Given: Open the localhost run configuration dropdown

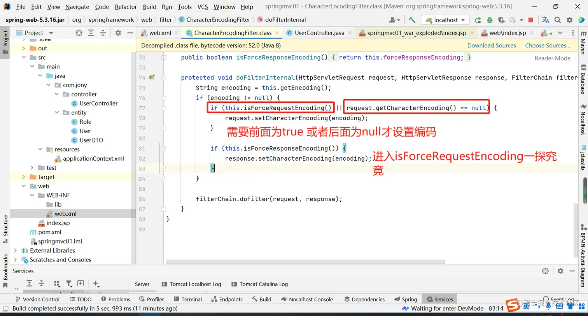Looking at the screenshot, I should tap(445, 20).
